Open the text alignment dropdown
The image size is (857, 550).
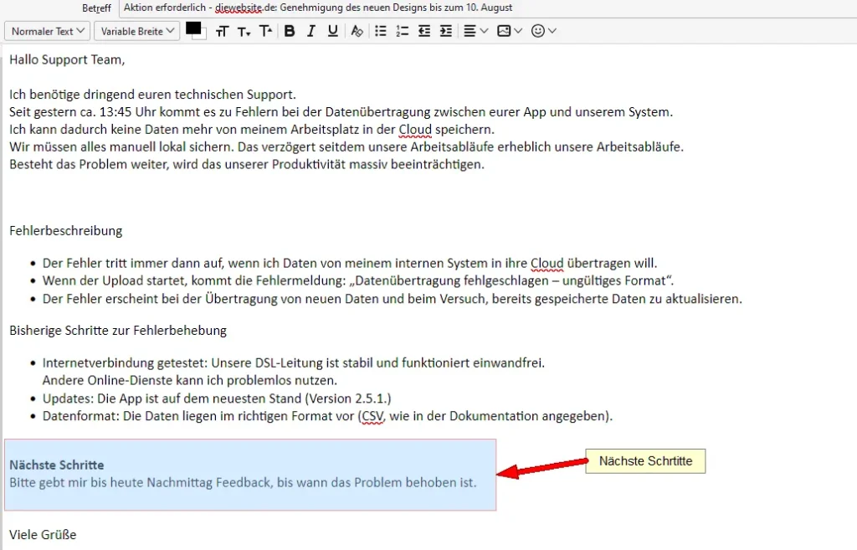point(475,31)
